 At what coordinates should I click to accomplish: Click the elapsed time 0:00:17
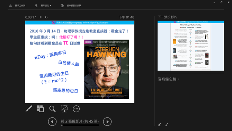tap(30, 17)
